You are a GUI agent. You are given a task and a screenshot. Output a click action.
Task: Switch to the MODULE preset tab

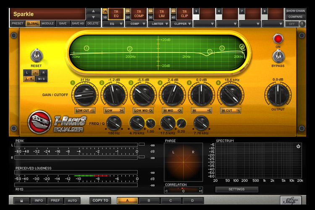click(47, 24)
